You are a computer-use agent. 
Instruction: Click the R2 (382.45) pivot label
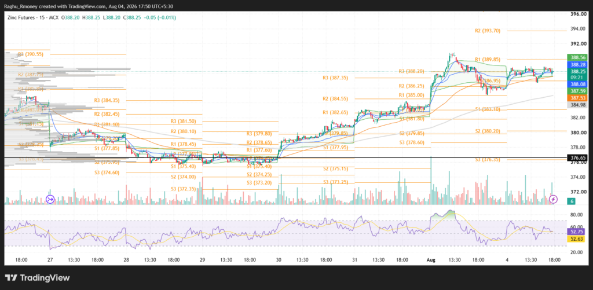click(x=107, y=114)
